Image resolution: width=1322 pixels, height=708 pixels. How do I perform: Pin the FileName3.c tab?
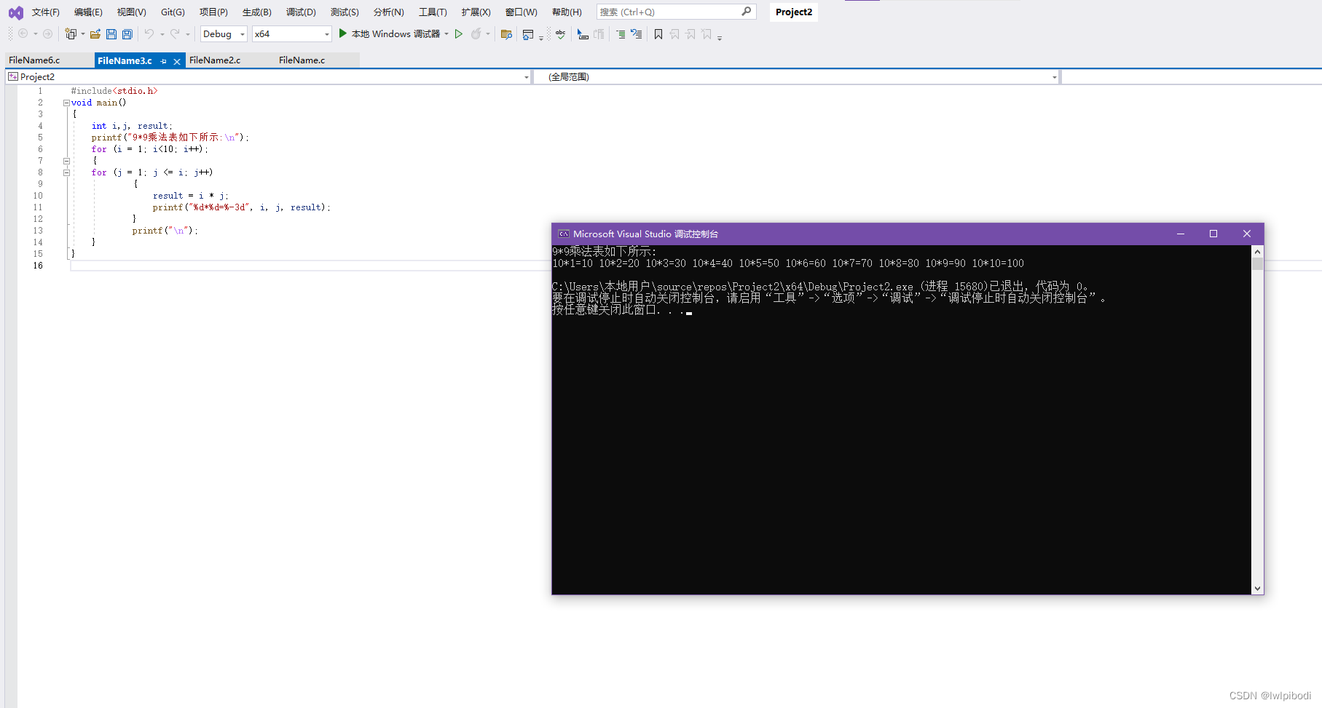pos(164,61)
